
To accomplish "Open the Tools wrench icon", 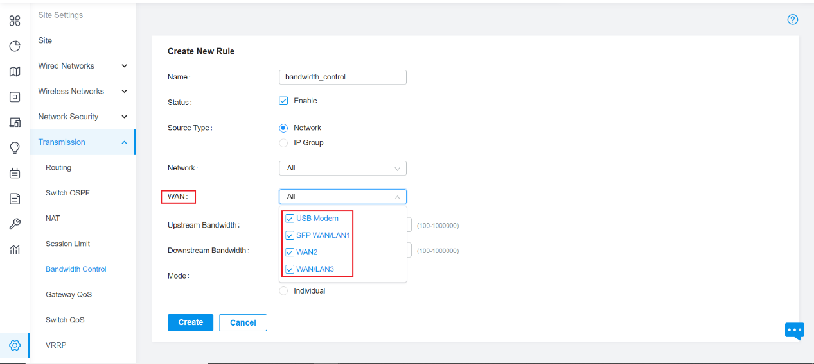I will tap(15, 224).
